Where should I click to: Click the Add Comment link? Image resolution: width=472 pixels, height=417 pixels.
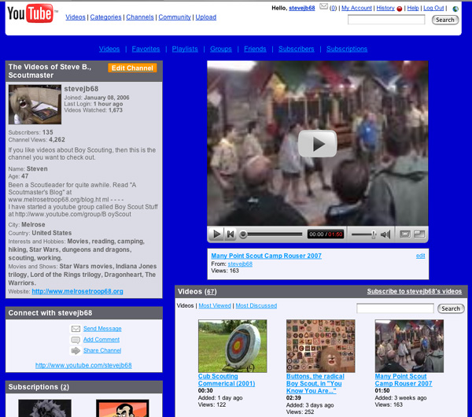[101, 339]
